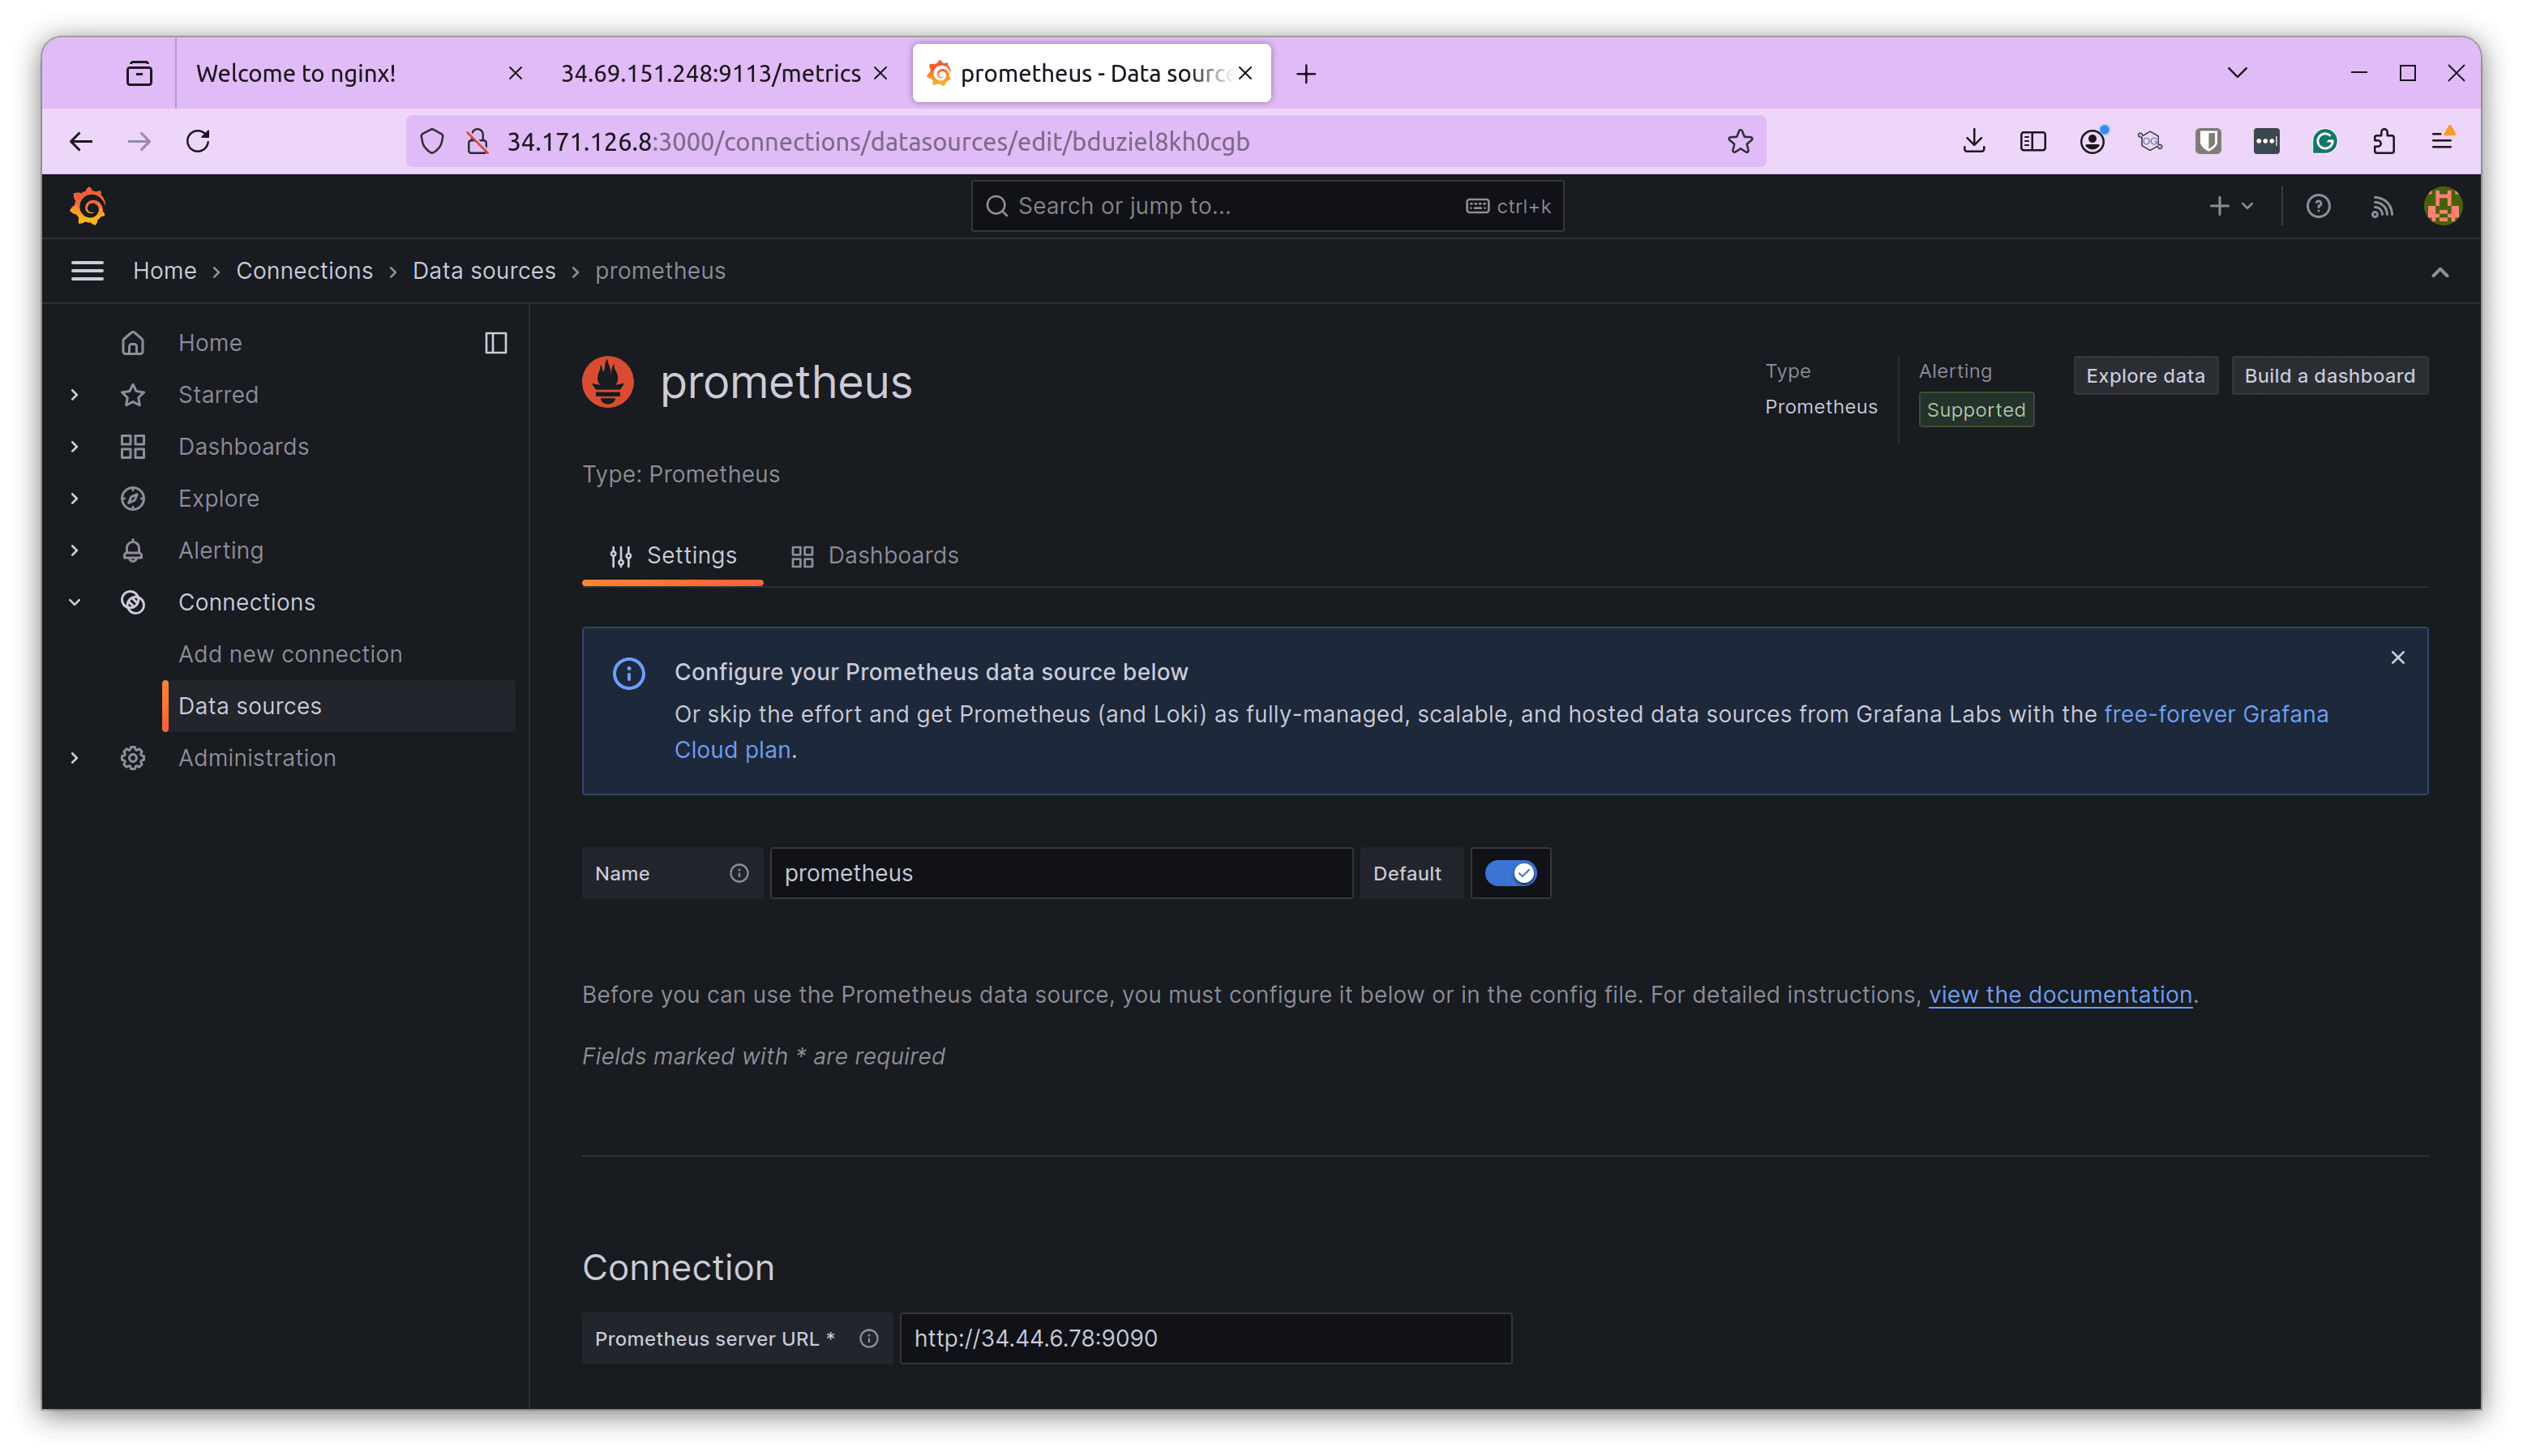
Task: Click the Grammarly extension icon
Action: click(2325, 141)
